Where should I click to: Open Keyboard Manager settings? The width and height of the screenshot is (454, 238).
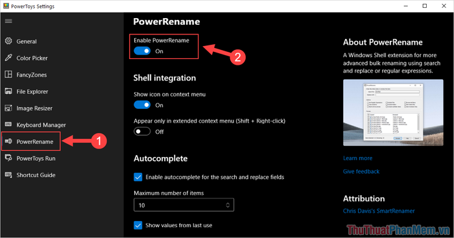pos(41,125)
